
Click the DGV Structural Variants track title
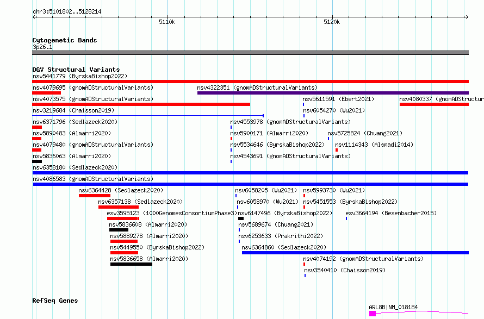76,70
